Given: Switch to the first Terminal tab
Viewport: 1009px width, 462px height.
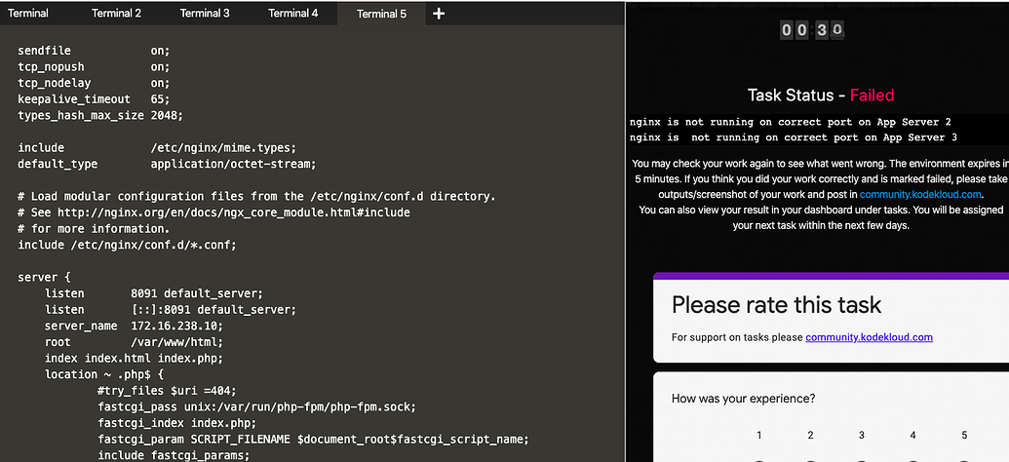Looking at the screenshot, I should tap(28, 14).
